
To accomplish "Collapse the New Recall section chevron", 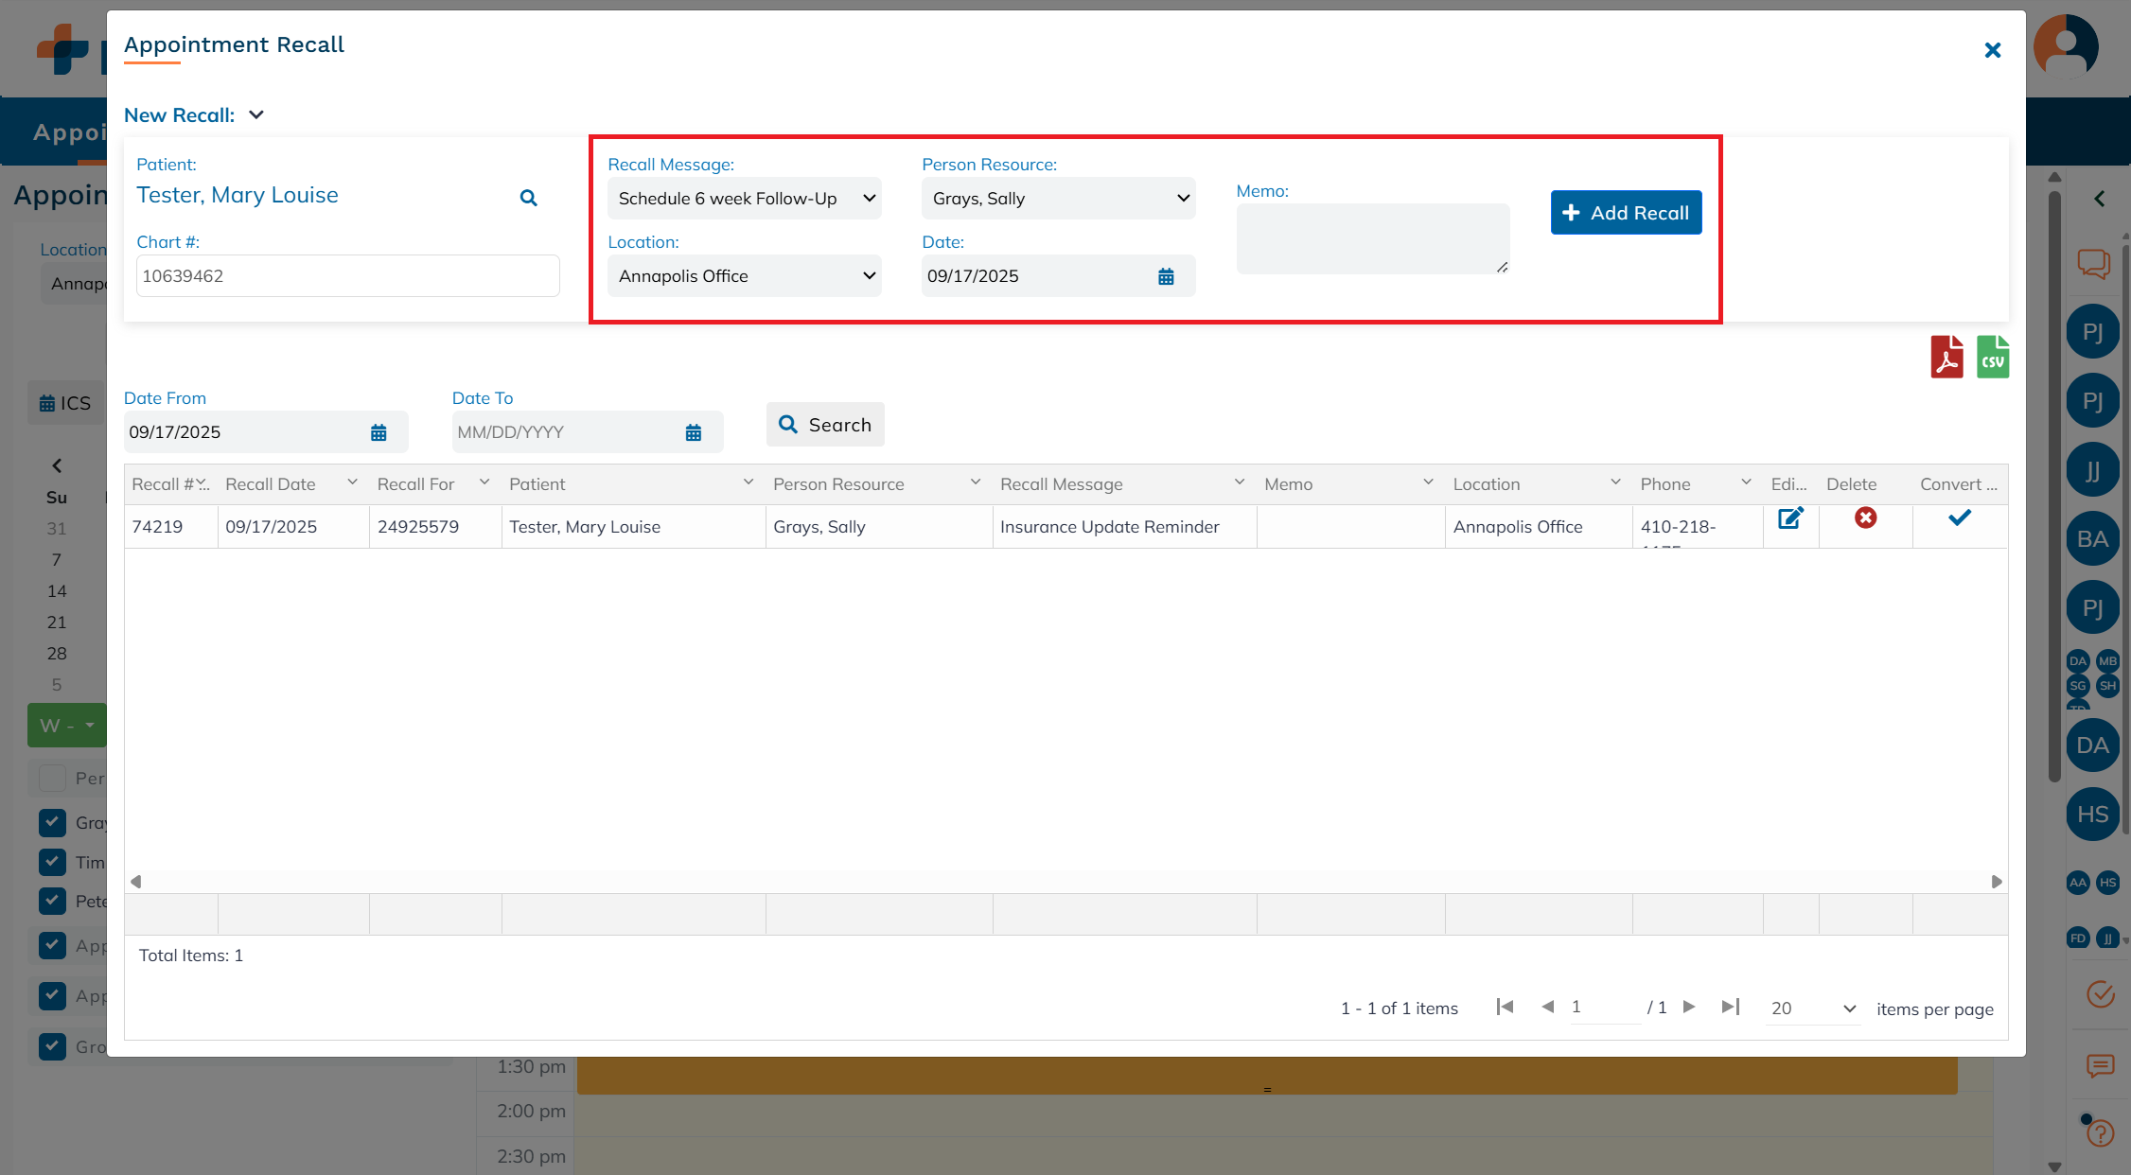I will [256, 115].
